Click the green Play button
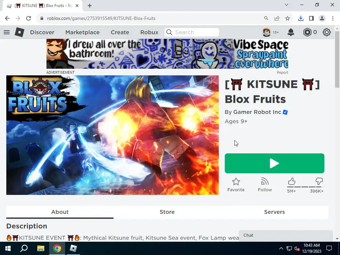Image resolution: width=340 pixels, height=255 pixels. point(275,163)
